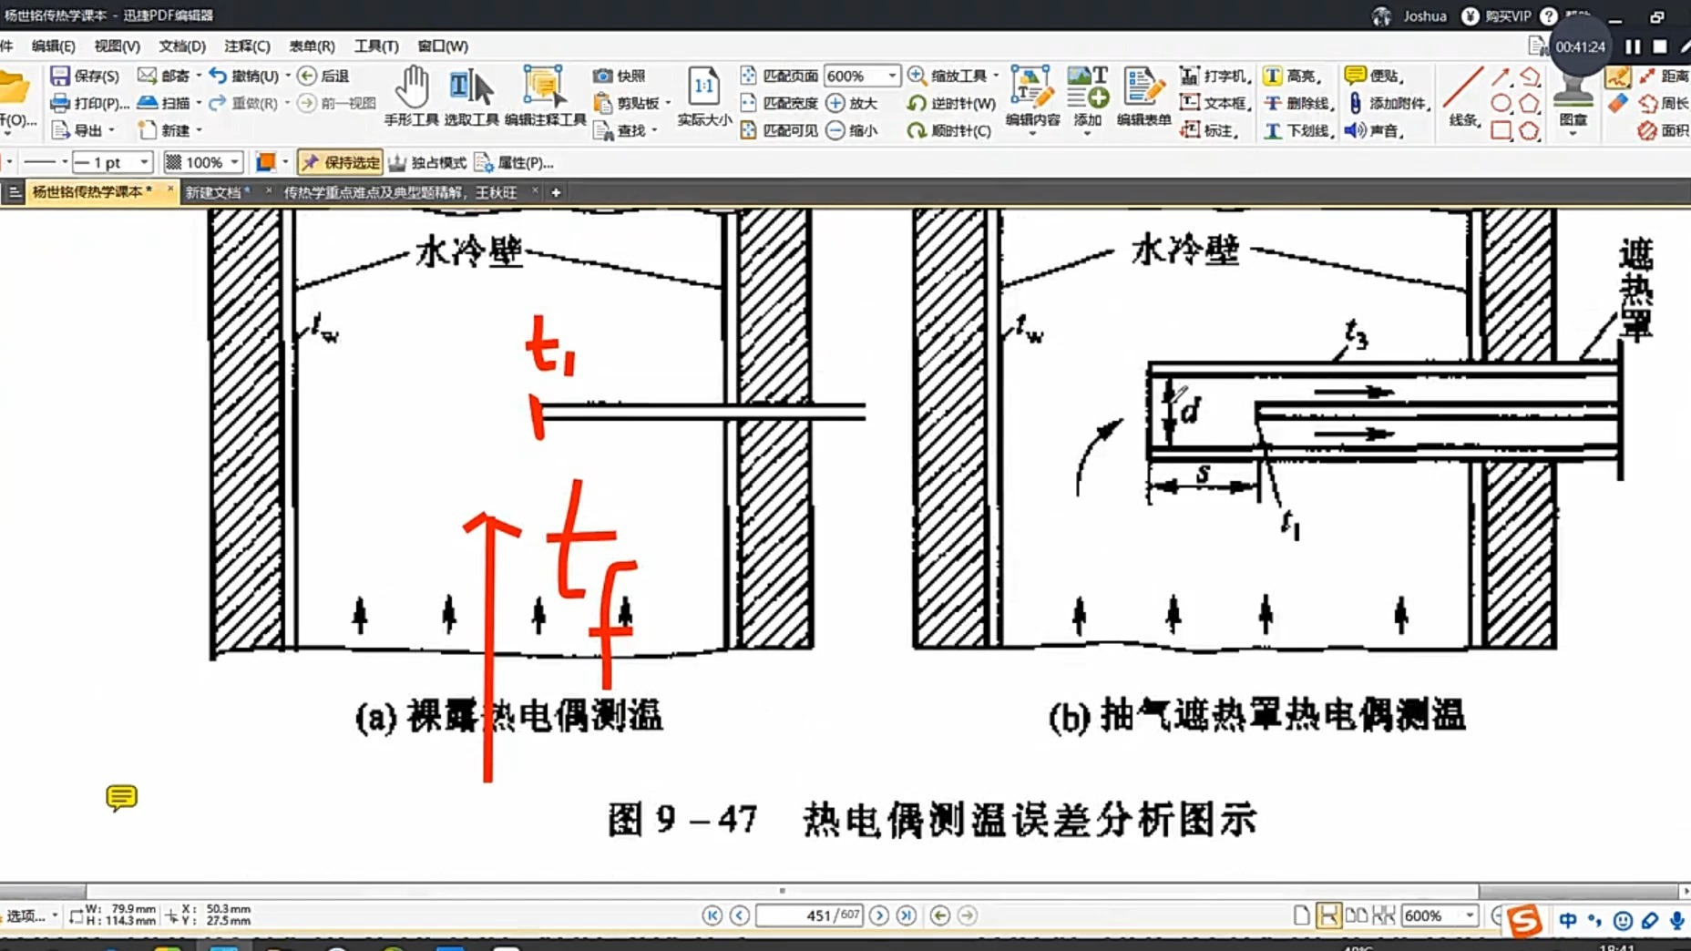Rotate page clockwise (顺时针)

point(949,130)
